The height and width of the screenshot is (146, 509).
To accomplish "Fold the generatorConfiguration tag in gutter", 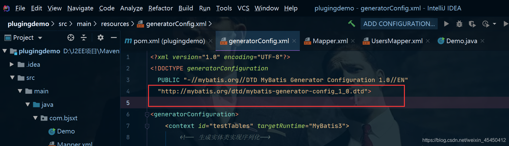I will (147, 114).
